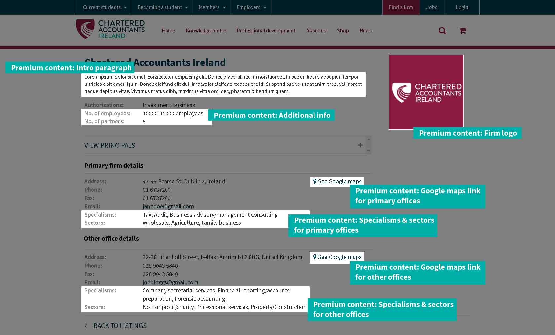Click See Google maps for Belfast office
555x335 pixels.
(337, 257)
